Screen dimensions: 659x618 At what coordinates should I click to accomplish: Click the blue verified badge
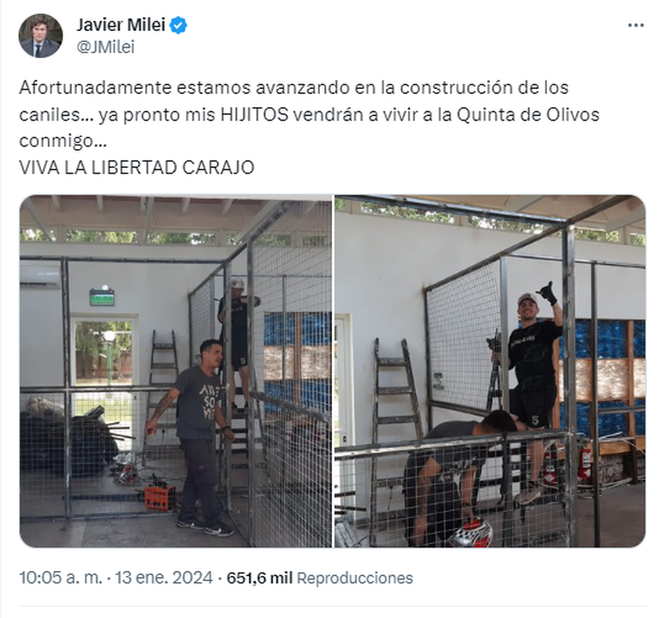coord(178,26)
